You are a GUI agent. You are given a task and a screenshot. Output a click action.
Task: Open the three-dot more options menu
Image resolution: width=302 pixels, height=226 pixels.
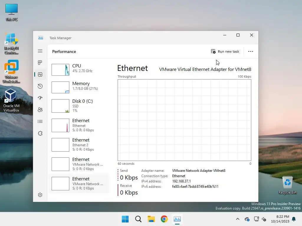point(251,51)
